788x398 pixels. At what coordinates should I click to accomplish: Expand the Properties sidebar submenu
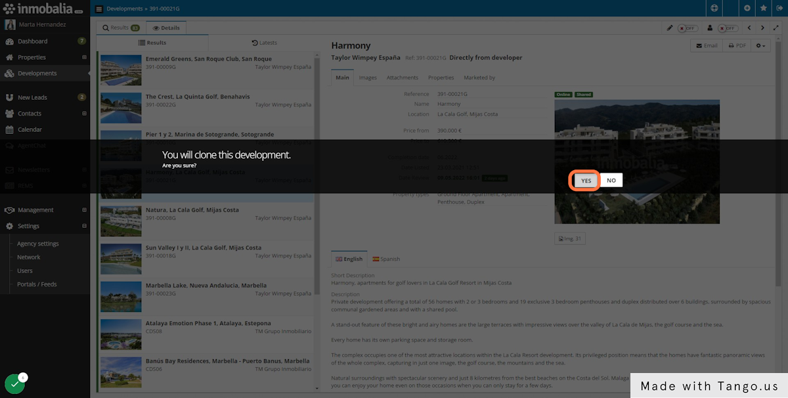84,58
